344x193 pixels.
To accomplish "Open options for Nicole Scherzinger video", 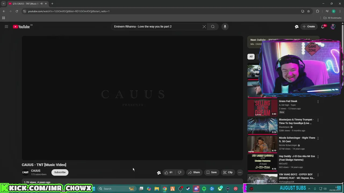I will tap(318, 138).
